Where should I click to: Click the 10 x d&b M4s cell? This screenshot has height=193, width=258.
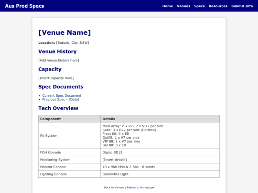(x=160, y=167)
